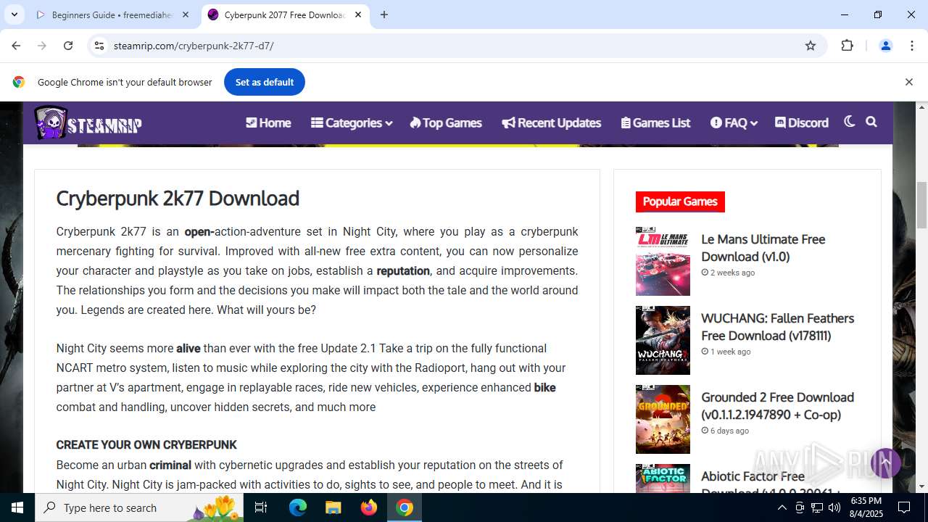Set Chrome as default browser
928x522 pixels.
(265, 82)
